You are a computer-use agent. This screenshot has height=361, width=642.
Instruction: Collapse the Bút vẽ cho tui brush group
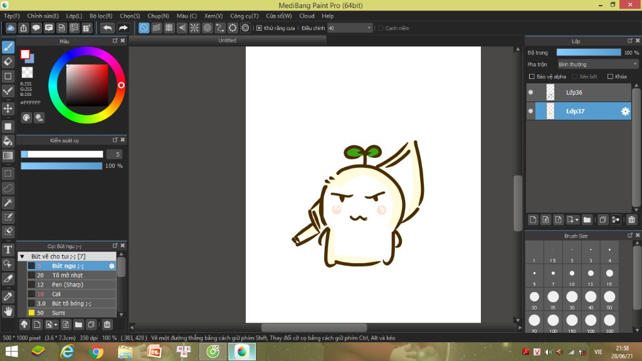(22, 256)
